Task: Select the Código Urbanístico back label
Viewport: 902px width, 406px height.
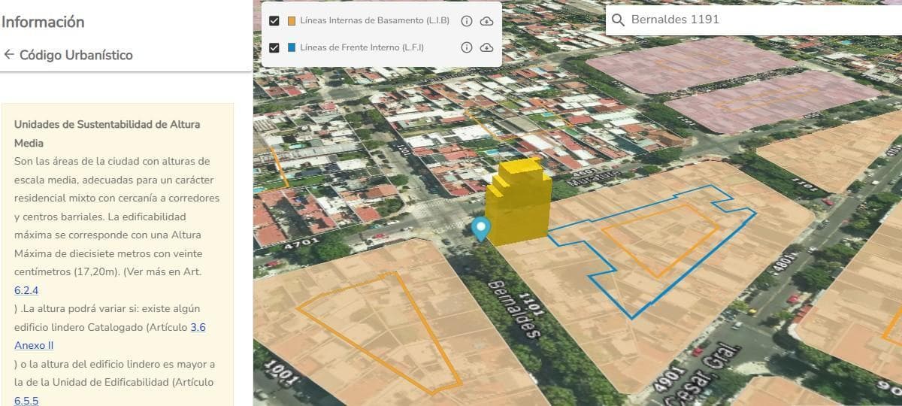Action: point(76,55)
